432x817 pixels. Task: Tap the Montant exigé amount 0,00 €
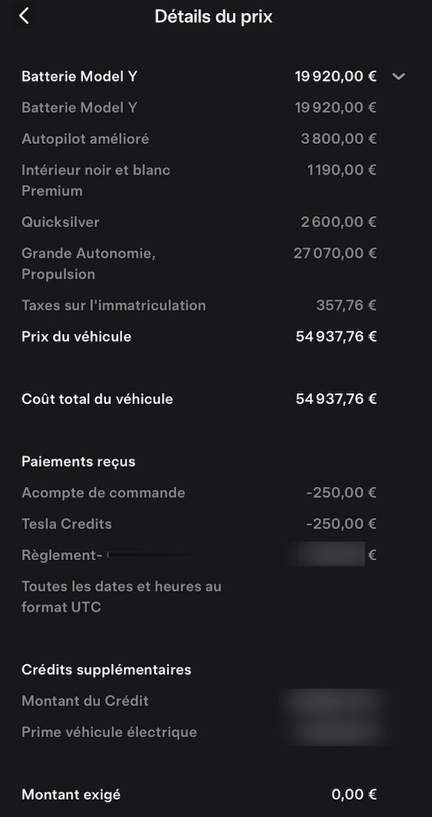[354, 795]
